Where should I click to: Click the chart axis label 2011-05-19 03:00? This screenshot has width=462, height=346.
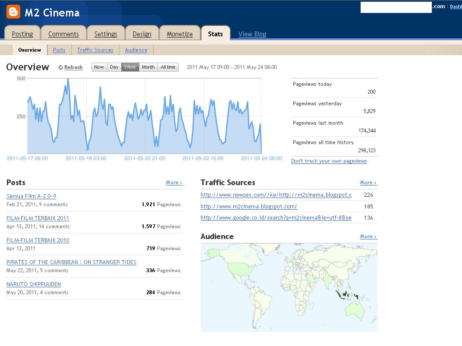[86, 158]
